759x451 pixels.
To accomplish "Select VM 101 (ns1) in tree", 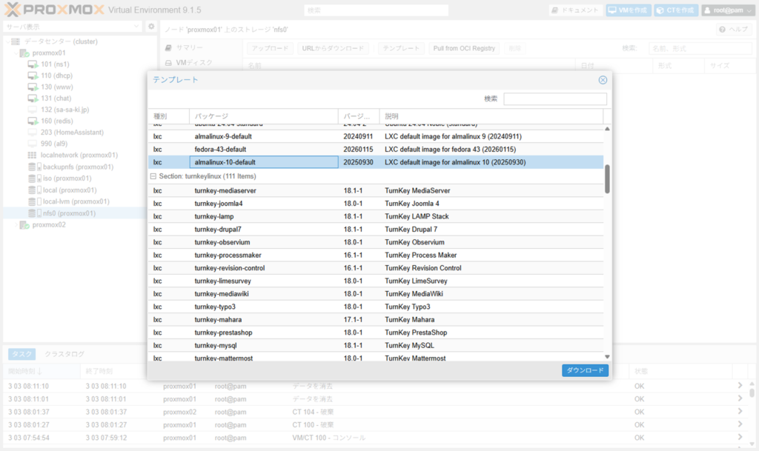I will (x=55, y=64).
